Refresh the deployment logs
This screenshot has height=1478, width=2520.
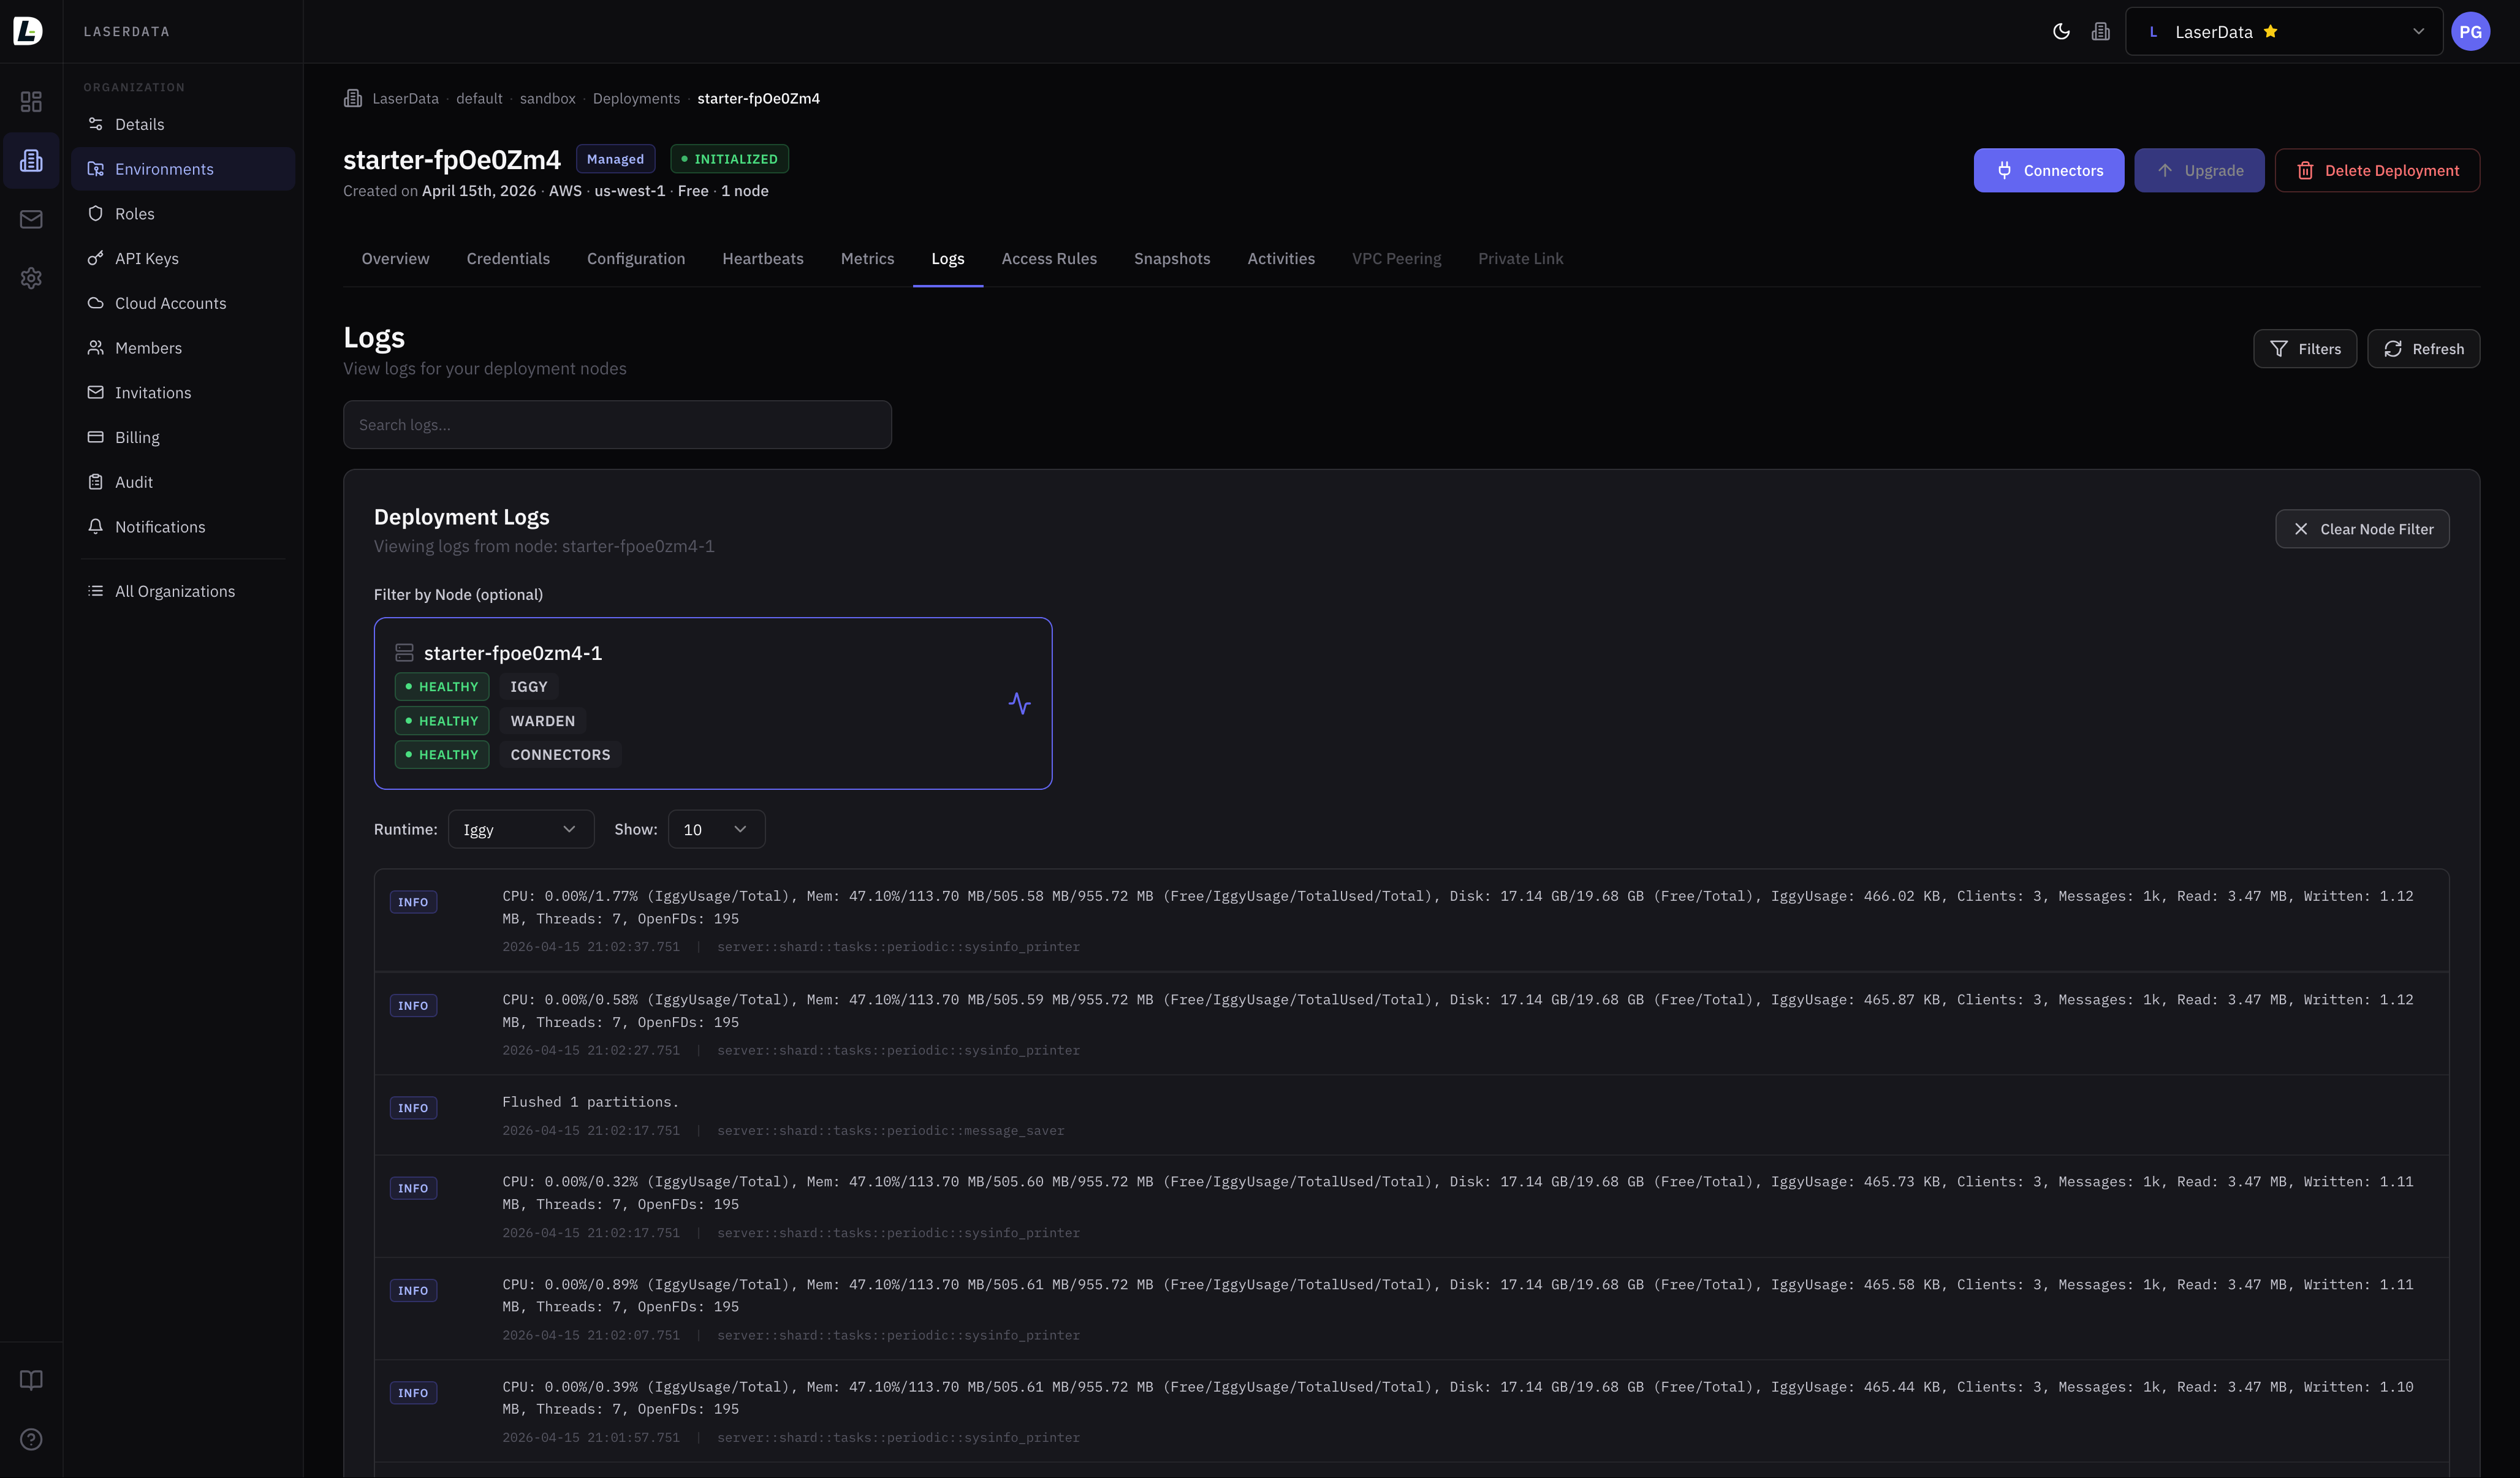pyautogui.click(x=2423, y=348)
